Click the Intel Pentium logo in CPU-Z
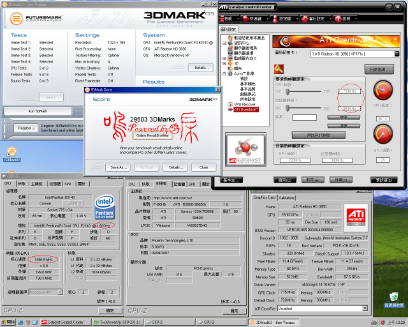This screenshot has width=408, height=327. (105, 207)
